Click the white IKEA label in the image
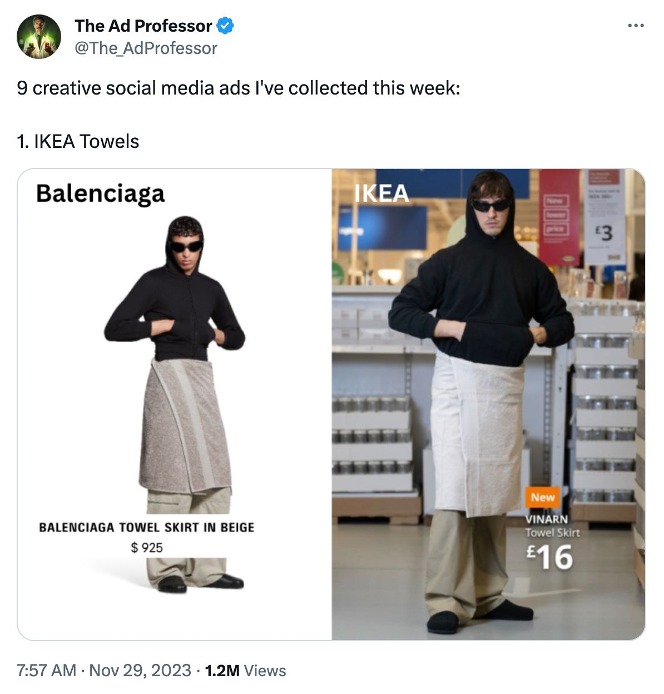664x694 pixels. pyautogui.click(x=382, y=194)
